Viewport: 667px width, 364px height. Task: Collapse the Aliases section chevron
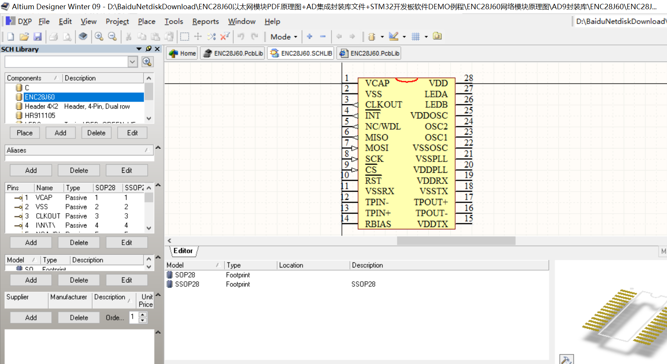(x=158, y=148)
